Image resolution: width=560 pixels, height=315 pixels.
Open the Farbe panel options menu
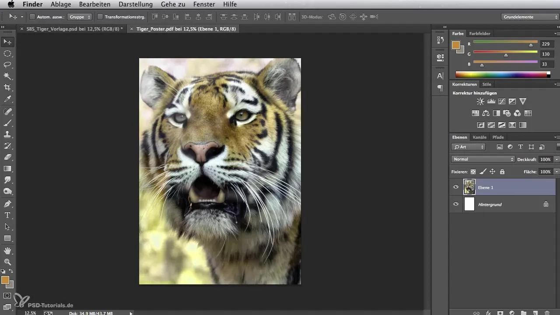click(x=556, y=33)
